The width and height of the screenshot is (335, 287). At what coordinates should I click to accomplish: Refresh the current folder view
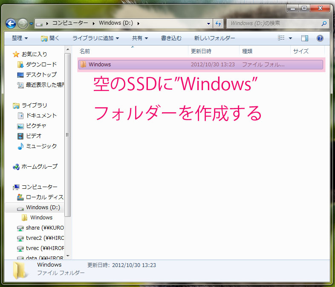point(218,23)
